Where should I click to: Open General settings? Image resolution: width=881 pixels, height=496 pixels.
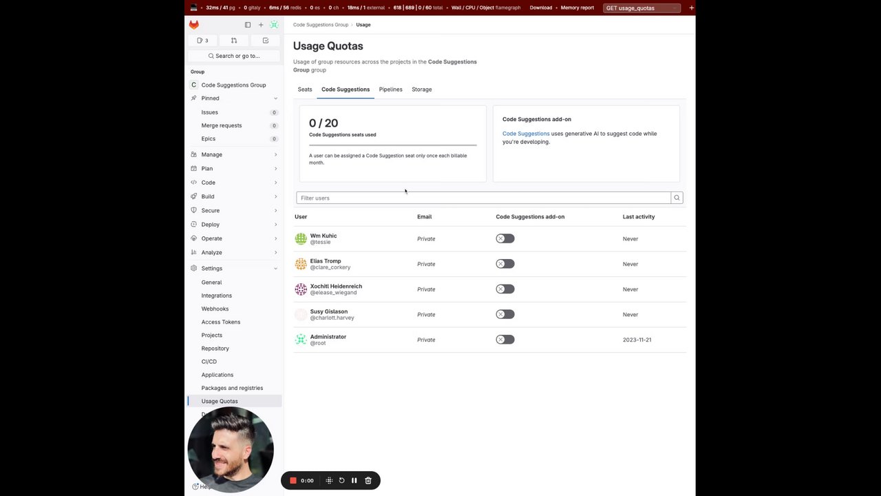click(234, 282)
